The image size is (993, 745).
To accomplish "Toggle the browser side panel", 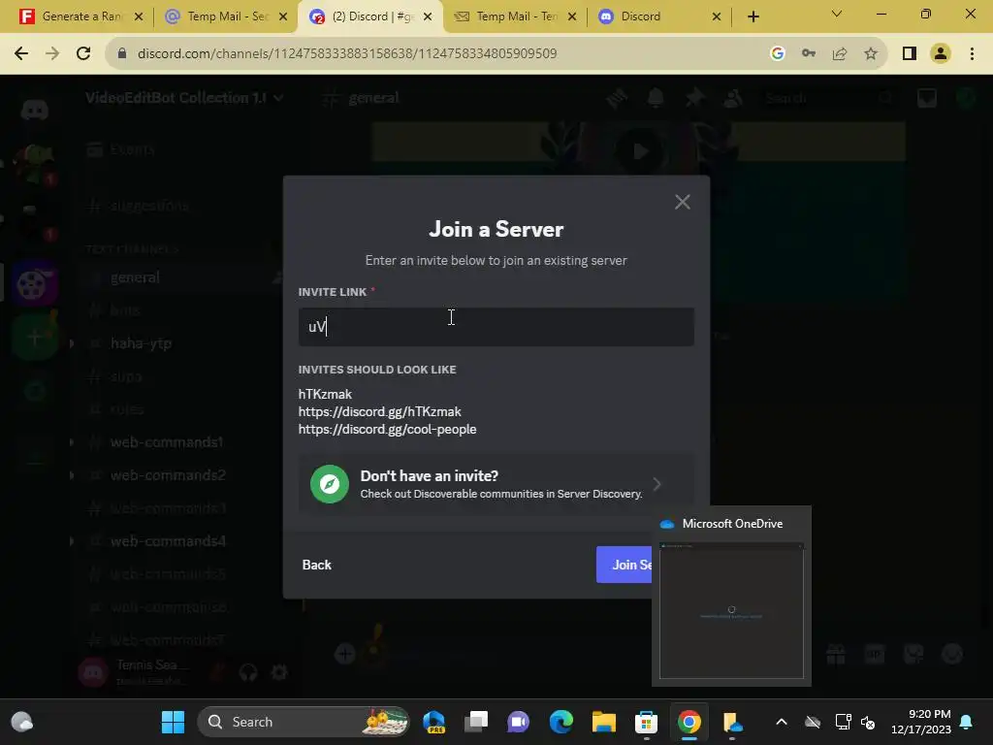I will [910, 53].
